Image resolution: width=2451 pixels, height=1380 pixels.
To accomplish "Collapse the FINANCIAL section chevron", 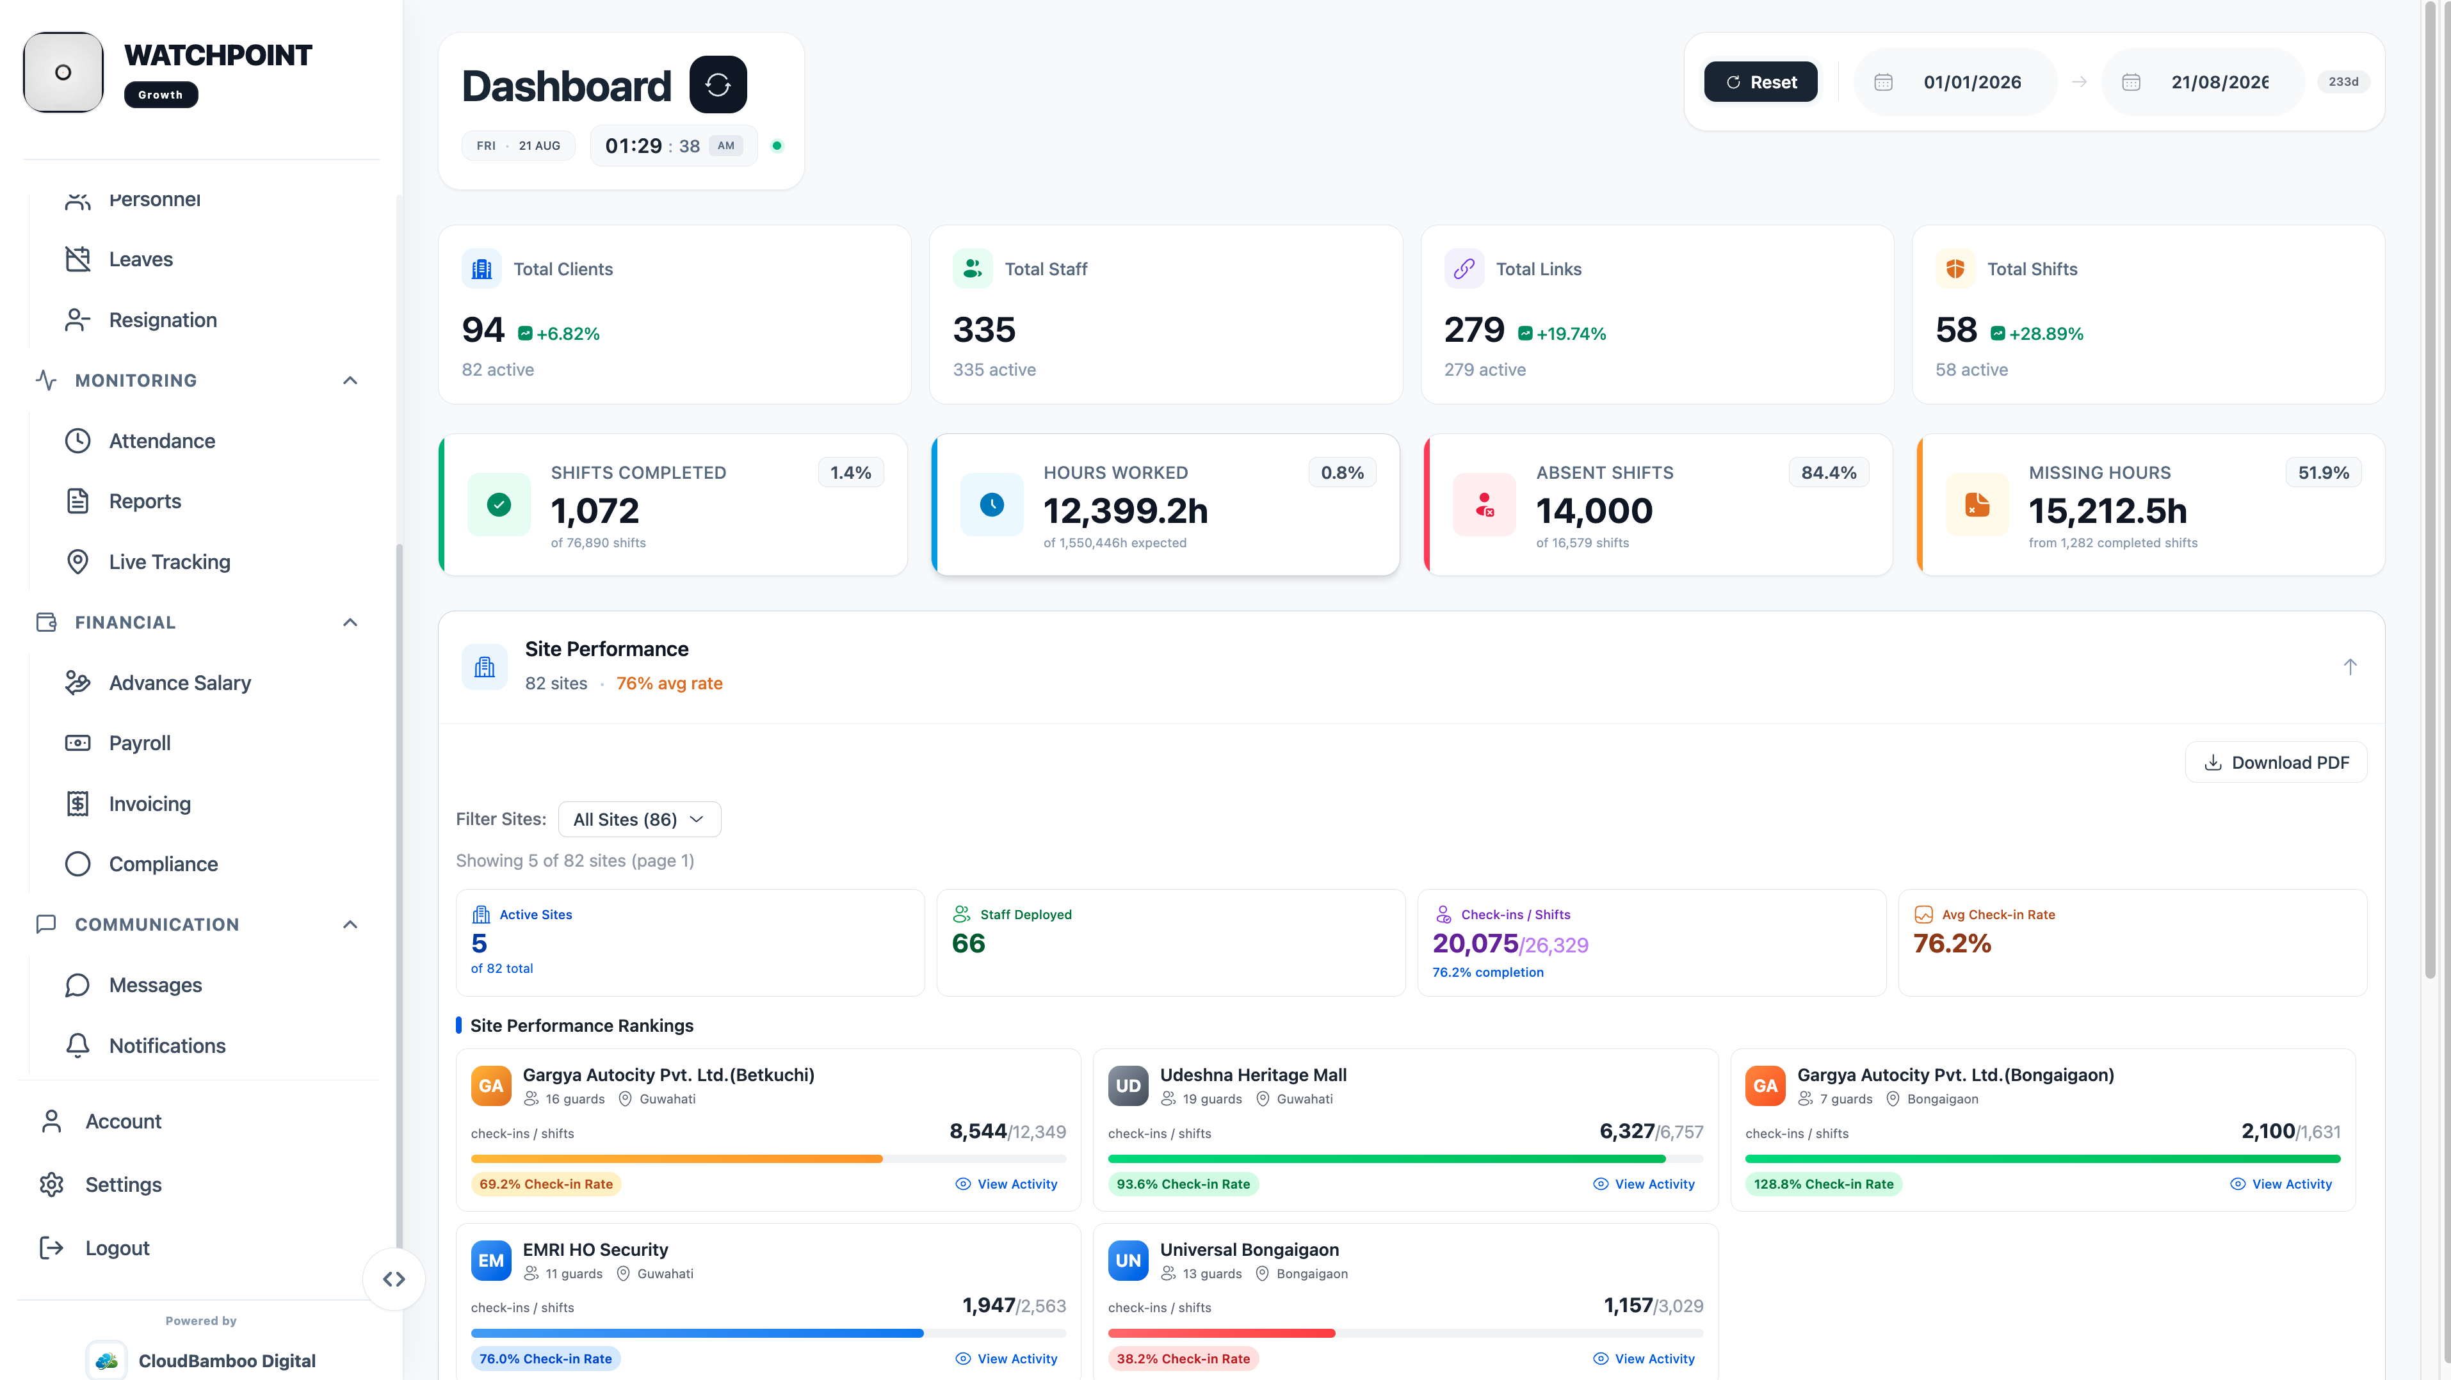I will click(x=350, y=622).
